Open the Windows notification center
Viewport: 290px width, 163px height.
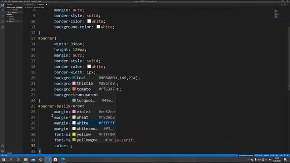click(x=285, y=160)
